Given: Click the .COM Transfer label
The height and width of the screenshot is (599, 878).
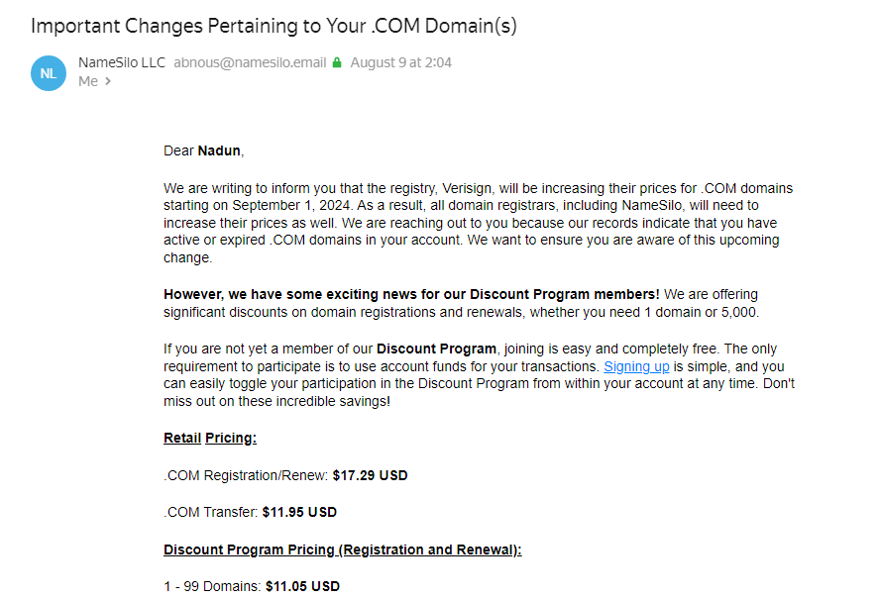Looking at the screenshot, I should tap(210, 512).
